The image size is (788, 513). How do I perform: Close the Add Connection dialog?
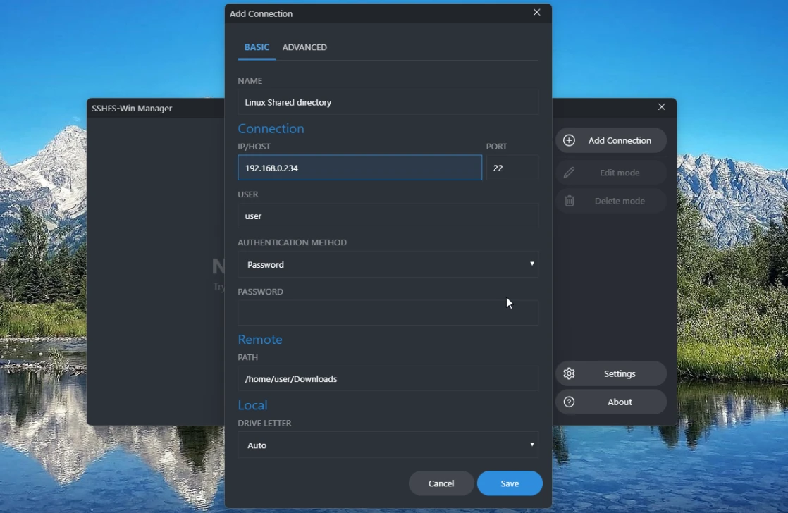tap(537, 13)
